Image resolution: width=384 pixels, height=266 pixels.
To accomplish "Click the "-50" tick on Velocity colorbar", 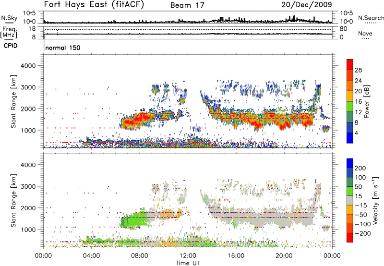I will pos(361,215).
